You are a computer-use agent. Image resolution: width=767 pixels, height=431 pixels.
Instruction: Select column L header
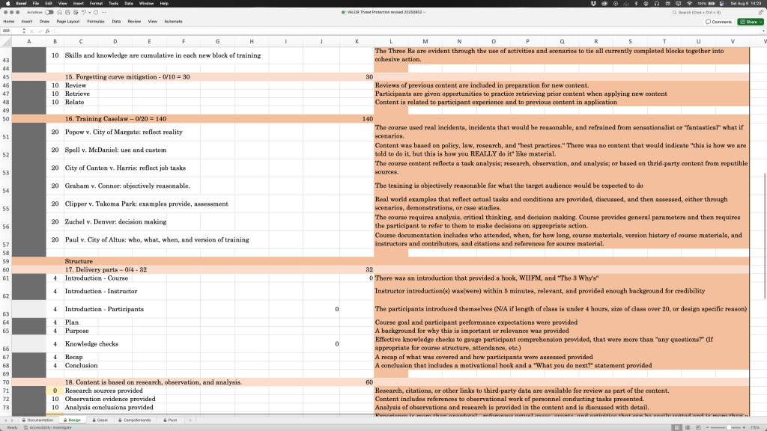(391, 42)
